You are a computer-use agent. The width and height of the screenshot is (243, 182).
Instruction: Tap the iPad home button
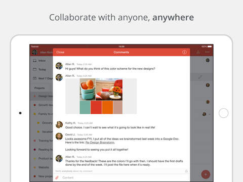224,113
